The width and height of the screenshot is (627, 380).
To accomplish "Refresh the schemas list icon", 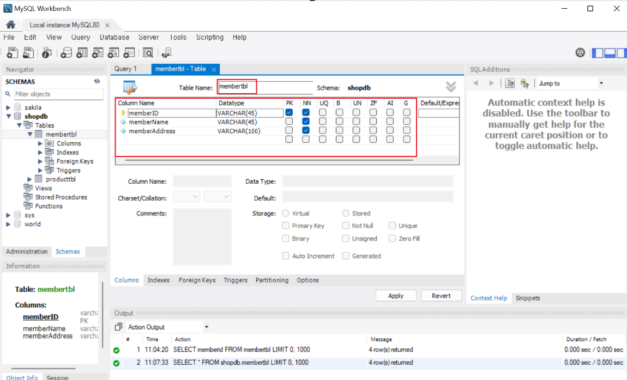I will pos(97,81).
